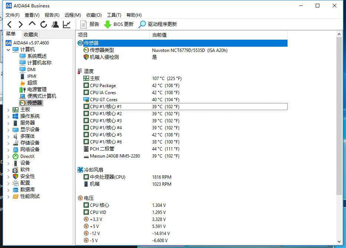Image resolution: width=346 pixels, height=248 pixels.
Task: Click scrollbar up arrow in sensor list
Action: (339, 34)
